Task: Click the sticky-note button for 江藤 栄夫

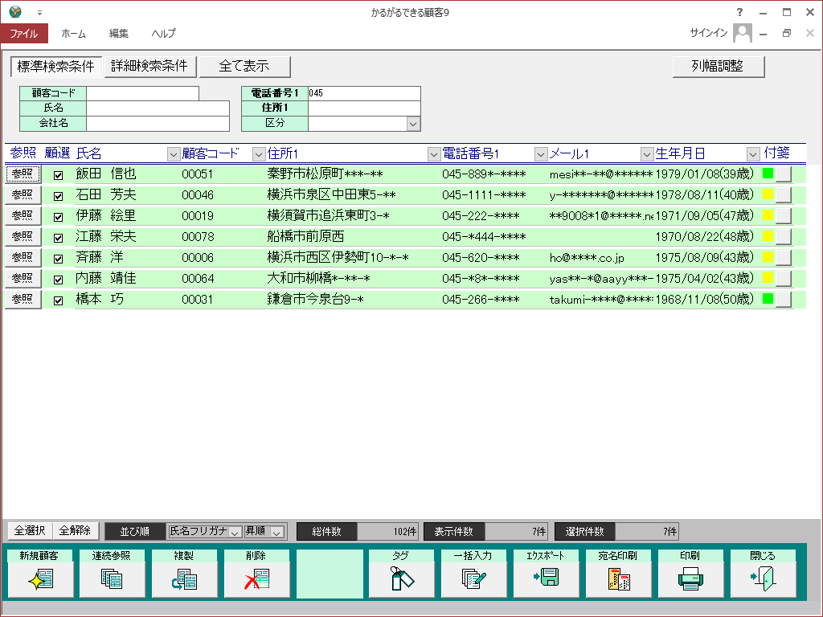Action: pos(783,237)
